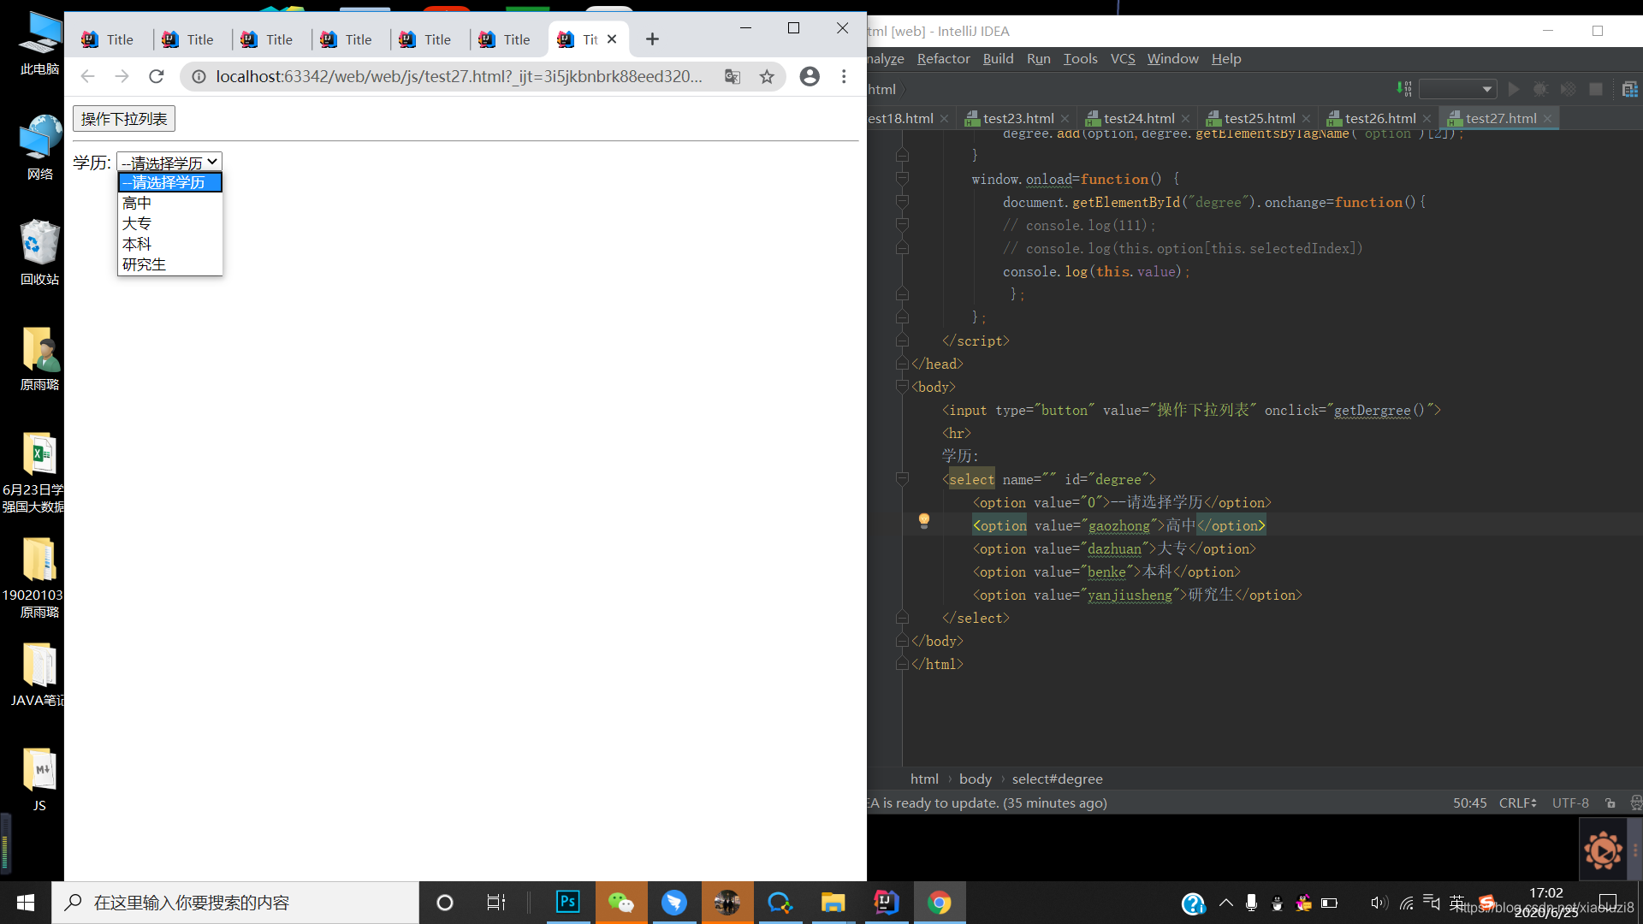Open the Window menu in IntelliJ
The image size is (1643, 924).
click(x=1172, y=59)
